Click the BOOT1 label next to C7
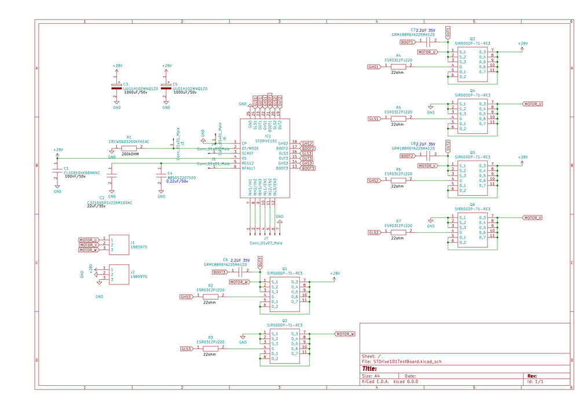 pyautogui.click(x=407, y=42)
